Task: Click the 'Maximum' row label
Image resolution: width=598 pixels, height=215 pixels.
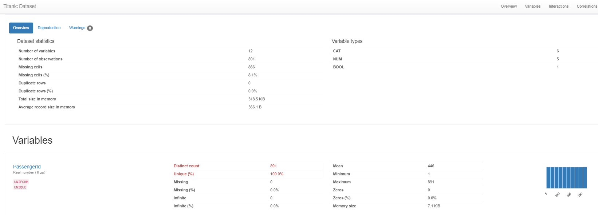Action: point(342,182)
